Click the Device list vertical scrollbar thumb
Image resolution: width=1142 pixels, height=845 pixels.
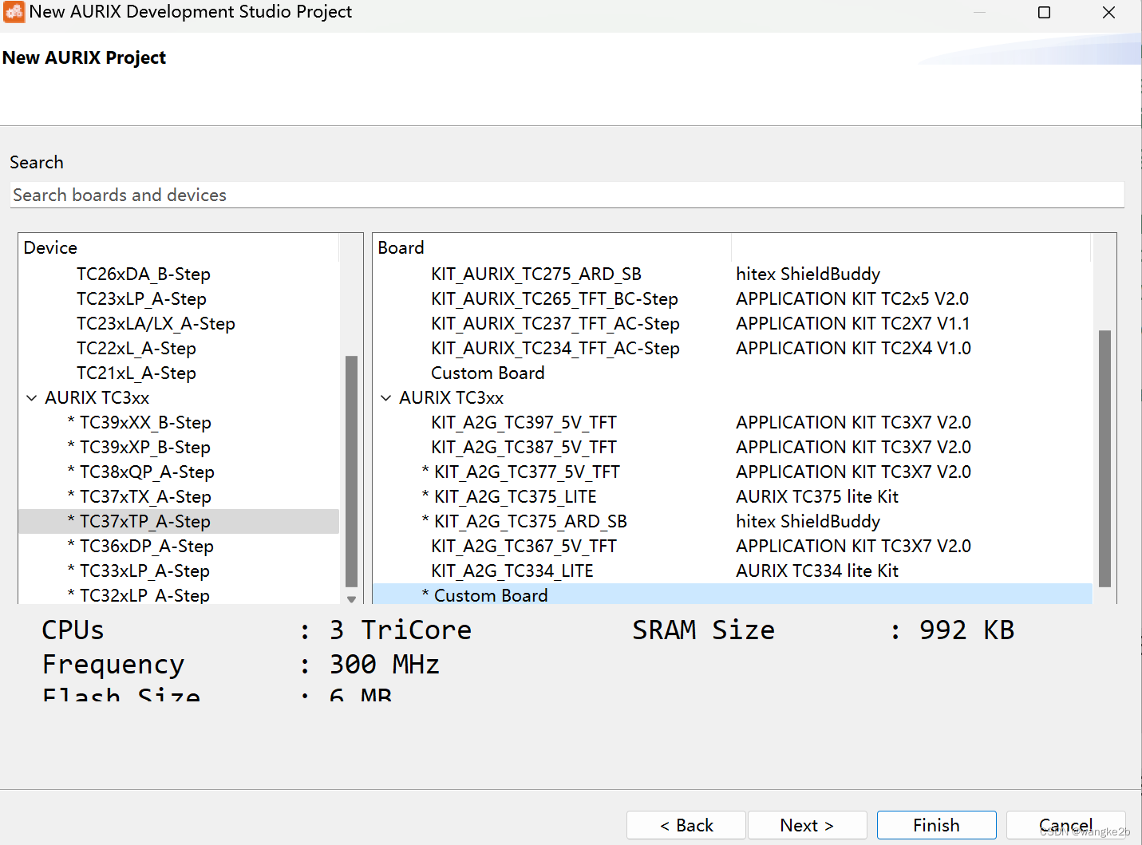click(351, 471)
